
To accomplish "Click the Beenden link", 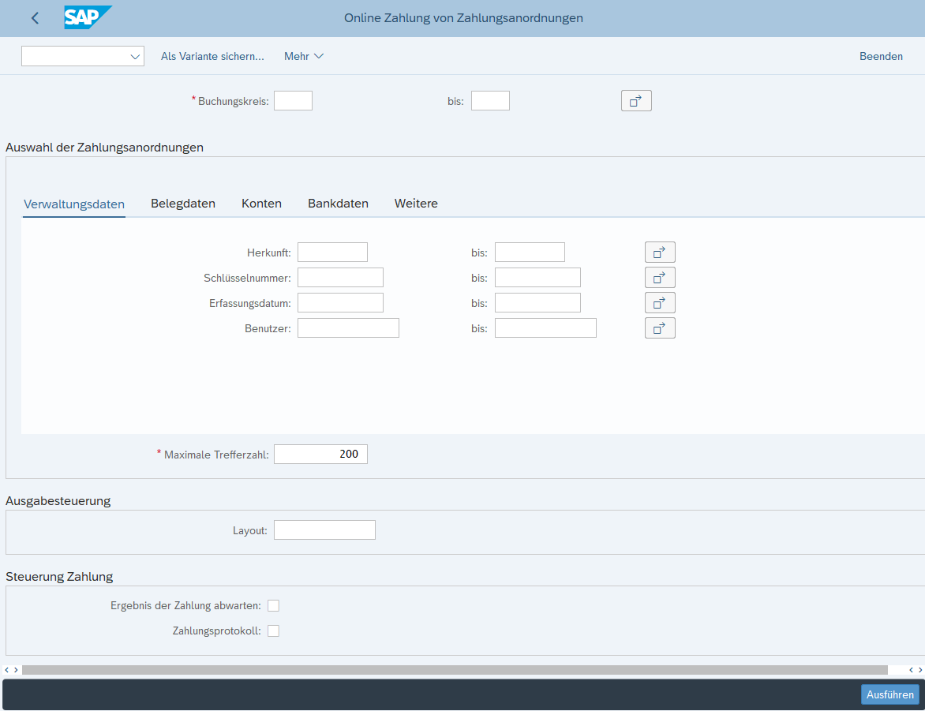I will tap(881, 57).
